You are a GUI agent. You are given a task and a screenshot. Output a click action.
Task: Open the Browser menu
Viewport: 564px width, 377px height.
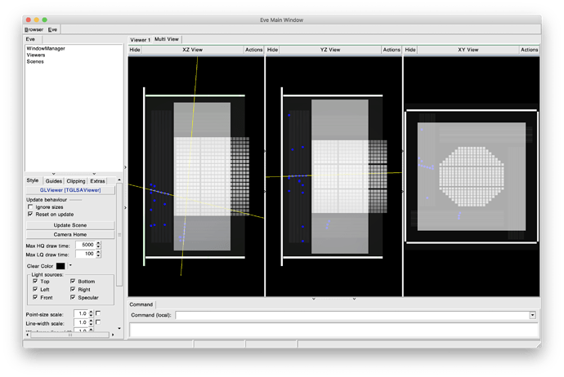coord(34,29)
